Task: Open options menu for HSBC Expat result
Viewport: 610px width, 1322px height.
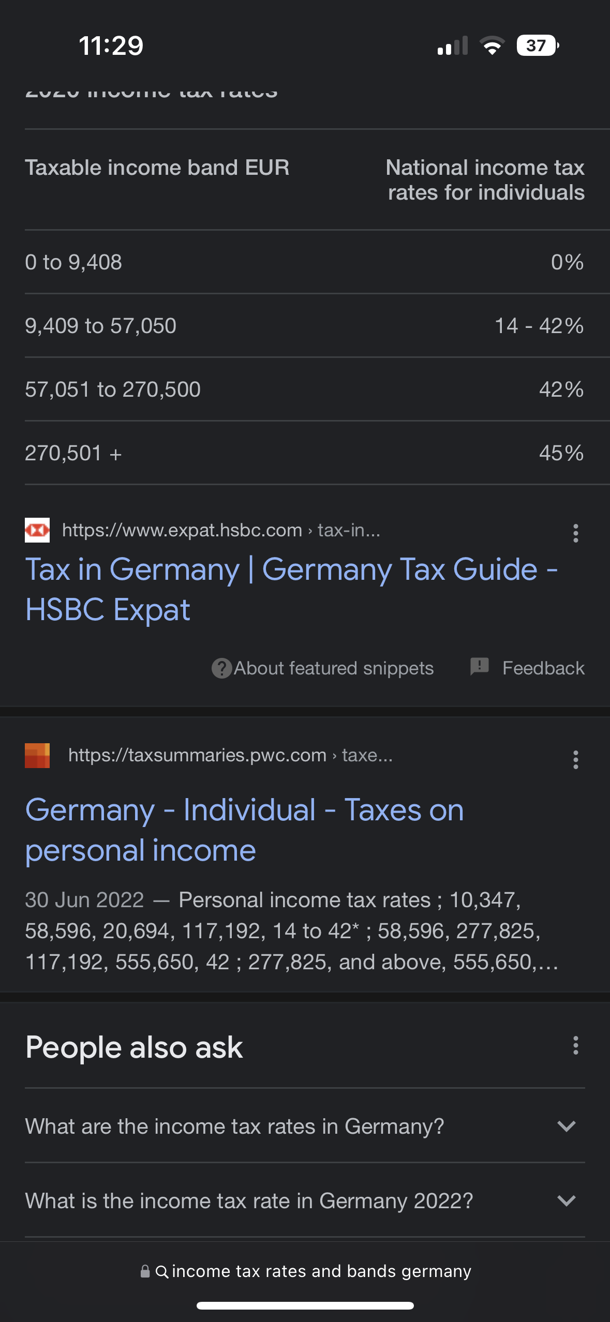Action: pos(575,533)
